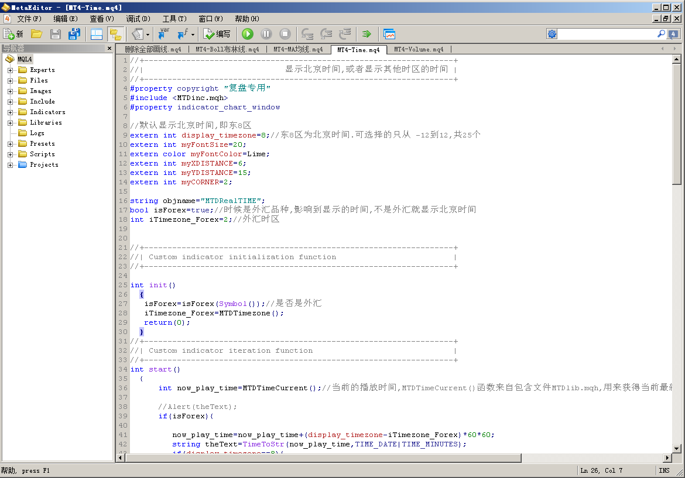The image size is (685, 478).
Task: Open the function list dropdown arrow
Action: [x=193, y=35]
